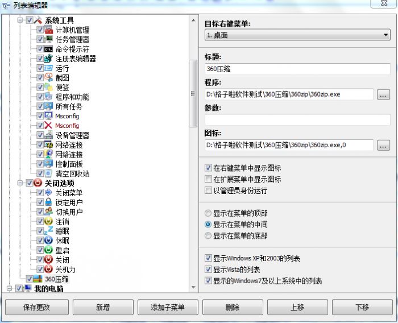Collapse the 关闭选项 tree group
Viewport: 398px width, 323px height.
click(20, 183)
